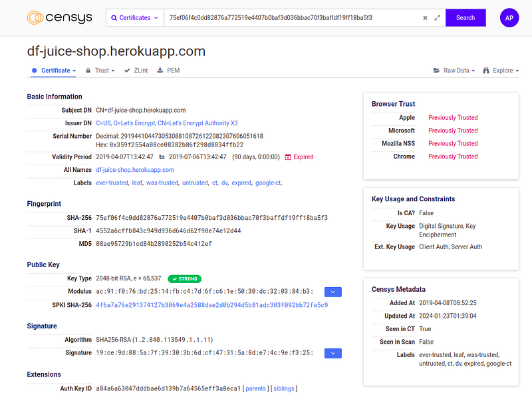Click the green STRONG badge
The width and height of the screenshot is (532, 395).
tap(185, 278)
